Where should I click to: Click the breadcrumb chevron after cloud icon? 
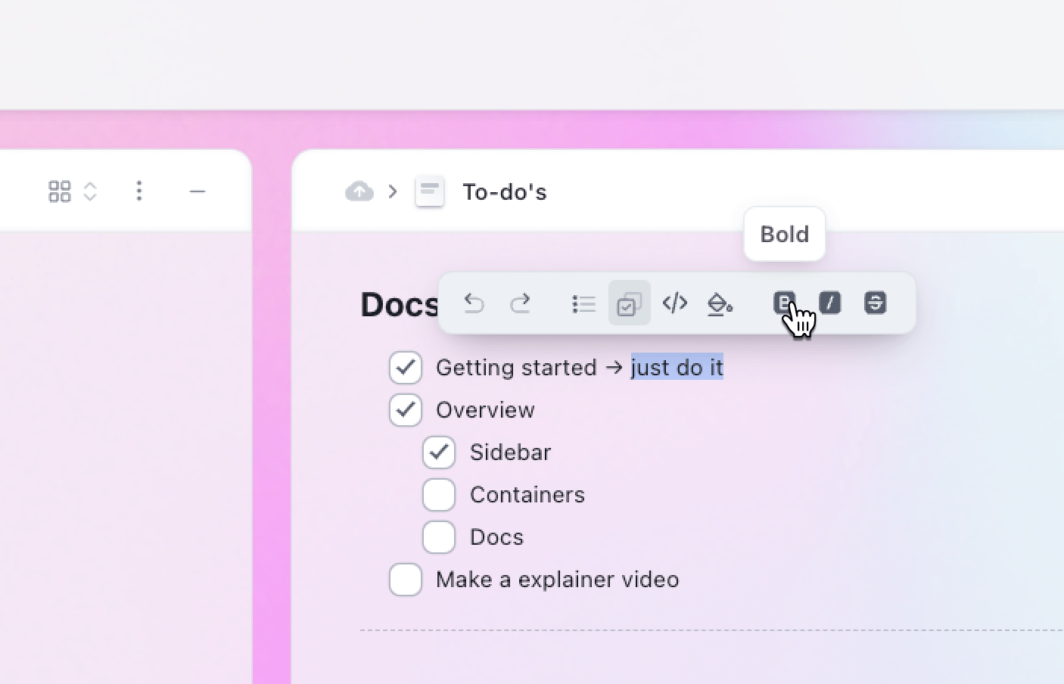coord(393,191)
